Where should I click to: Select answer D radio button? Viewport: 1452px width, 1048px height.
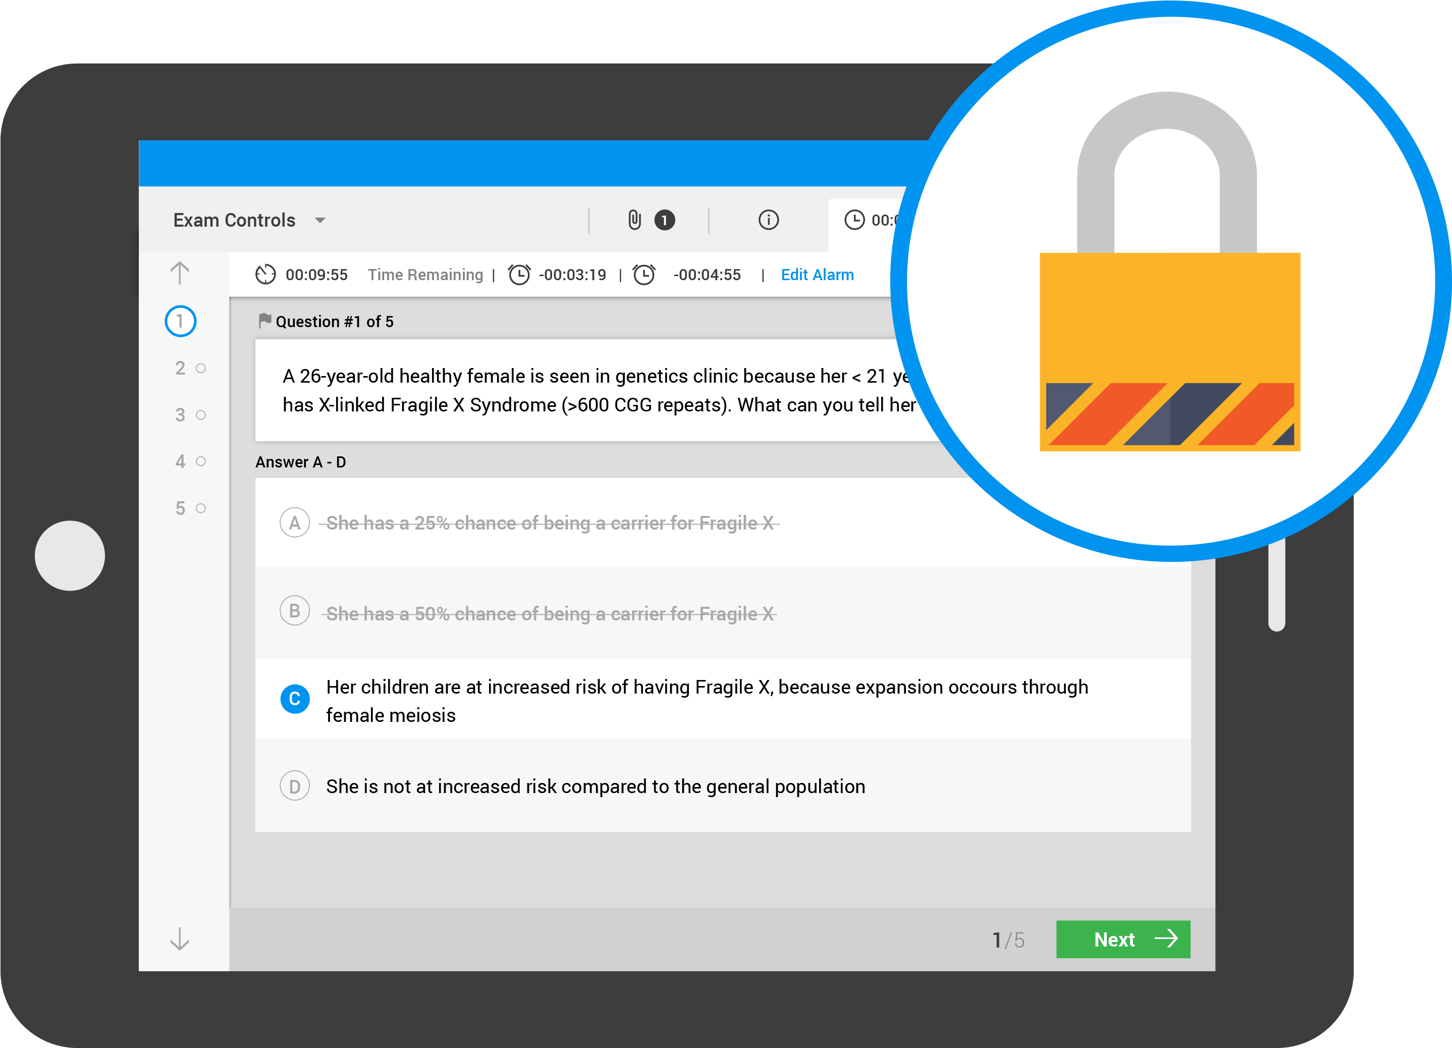click(x=295, y=786)
